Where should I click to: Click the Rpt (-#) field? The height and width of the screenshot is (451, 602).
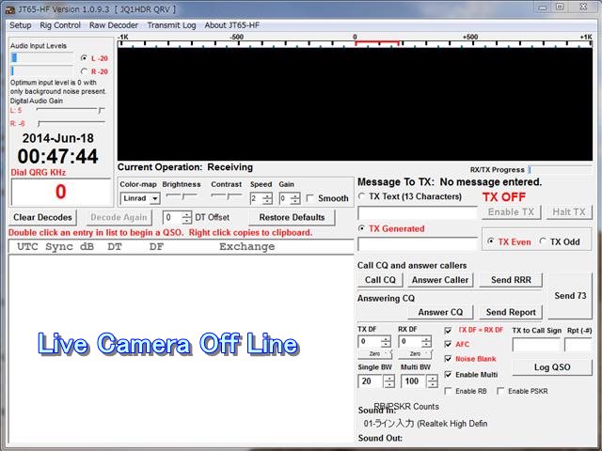click(x=578, y=345)
